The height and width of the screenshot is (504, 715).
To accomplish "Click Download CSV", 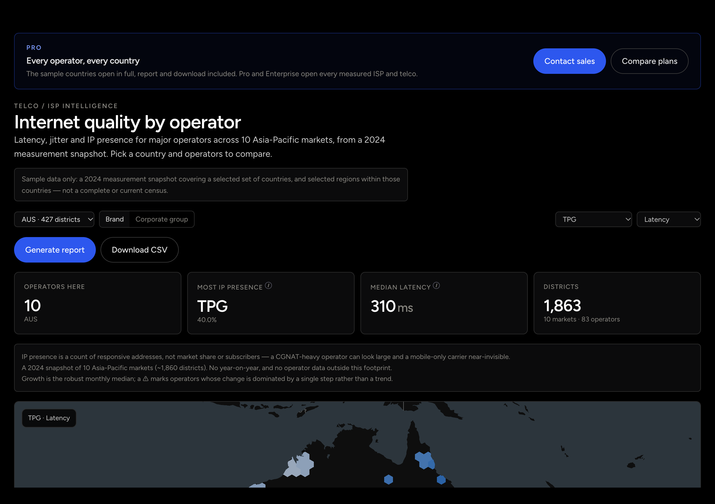I will (x=139, y=250).
